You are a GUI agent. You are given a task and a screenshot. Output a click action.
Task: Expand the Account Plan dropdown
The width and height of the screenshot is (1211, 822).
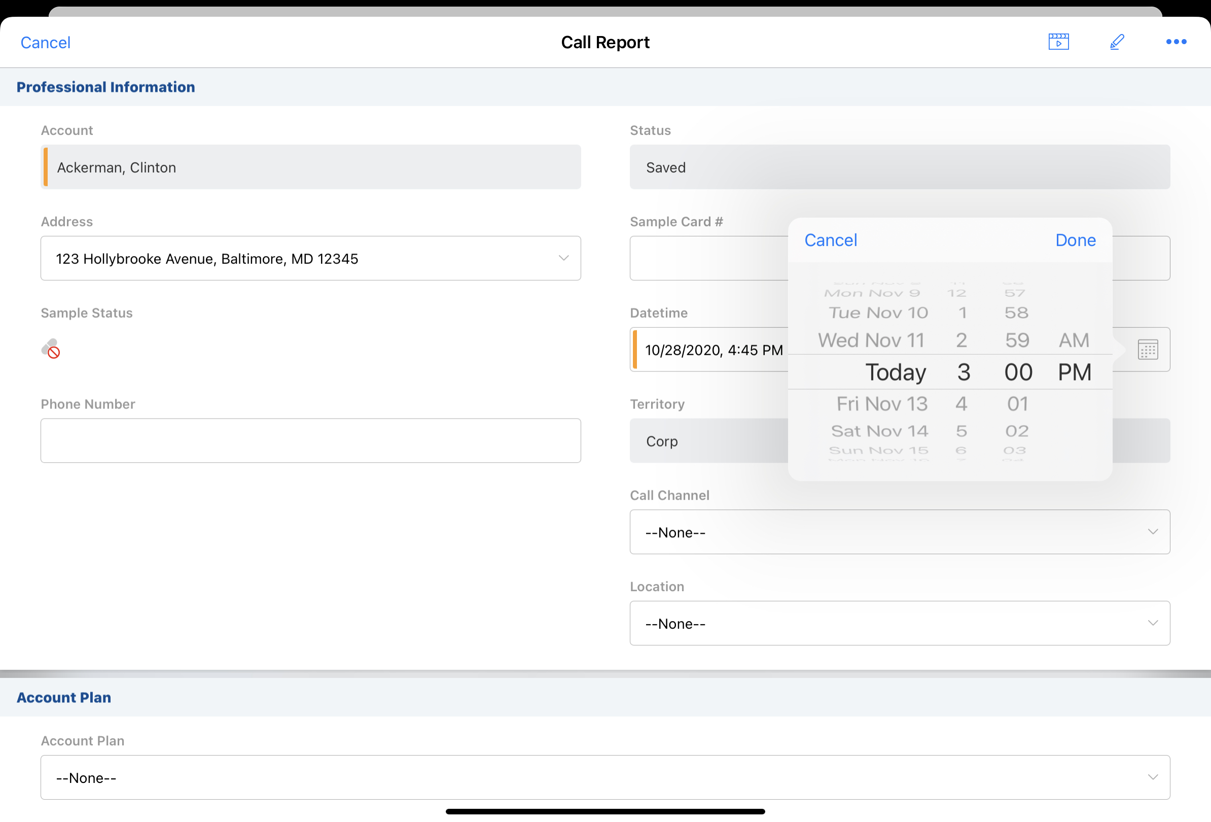pos(605,778)
